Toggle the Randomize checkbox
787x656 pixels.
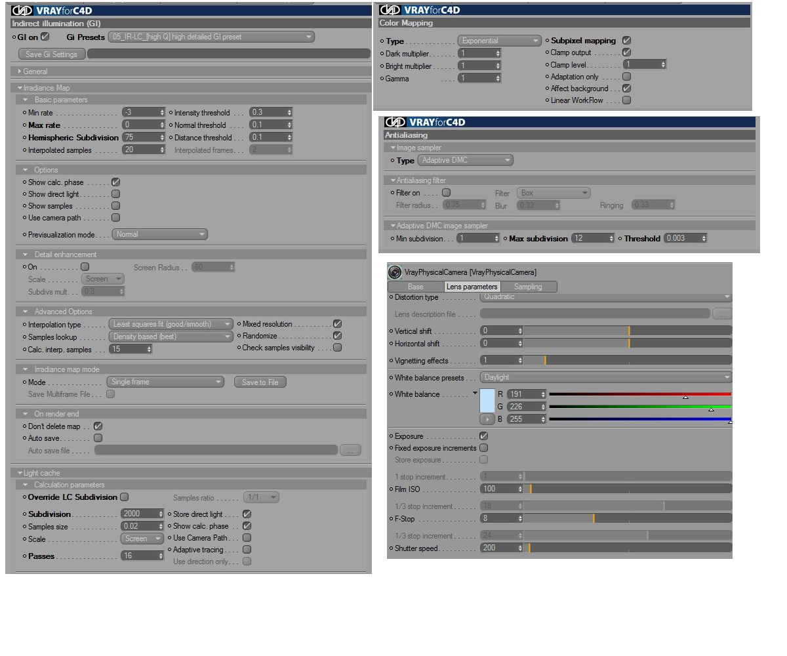click(x=337, y=336)
